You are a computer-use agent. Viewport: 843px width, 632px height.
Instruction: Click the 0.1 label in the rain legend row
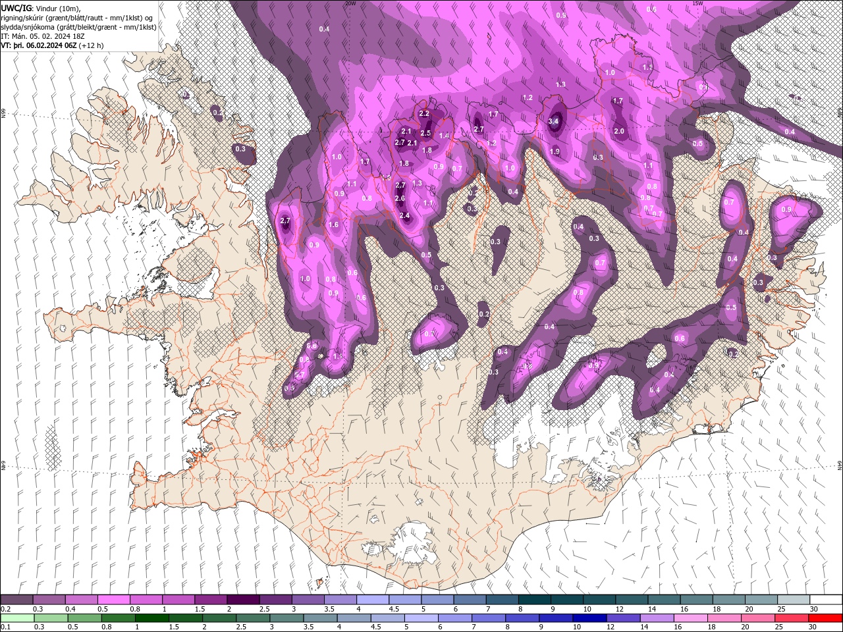click(x=5, y=627)
